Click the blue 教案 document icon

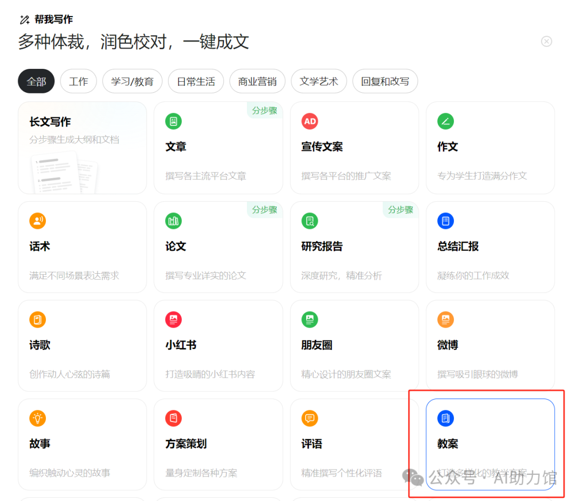(445, 418)
